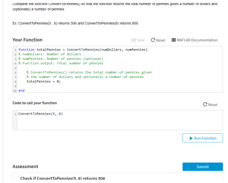Click the 'Your Function' section heading
The image size is (228, 183).
coord(27,40)
